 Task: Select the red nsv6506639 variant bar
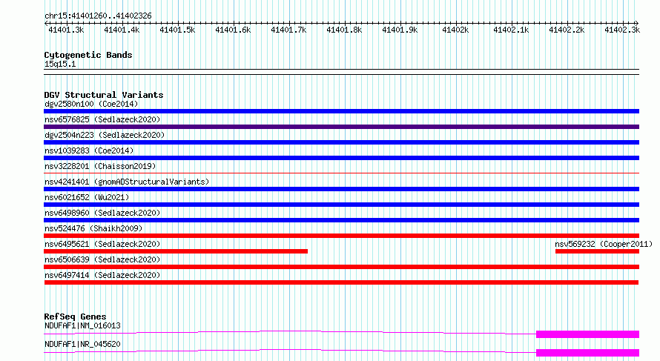(341, 267)
